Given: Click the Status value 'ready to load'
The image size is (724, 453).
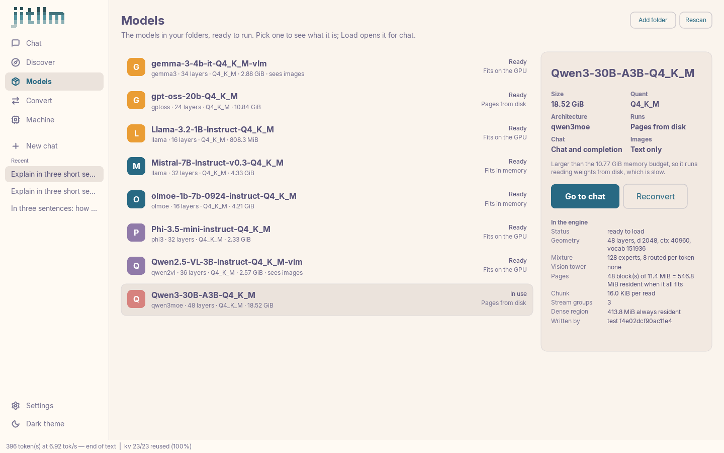Looking at the screenshot, I should click(625, 232).
